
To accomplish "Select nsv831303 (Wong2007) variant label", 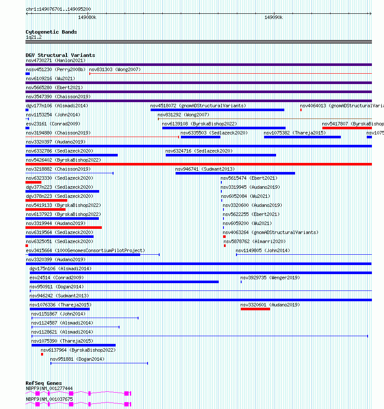I will pyautogui.click(x=115, y=70).
